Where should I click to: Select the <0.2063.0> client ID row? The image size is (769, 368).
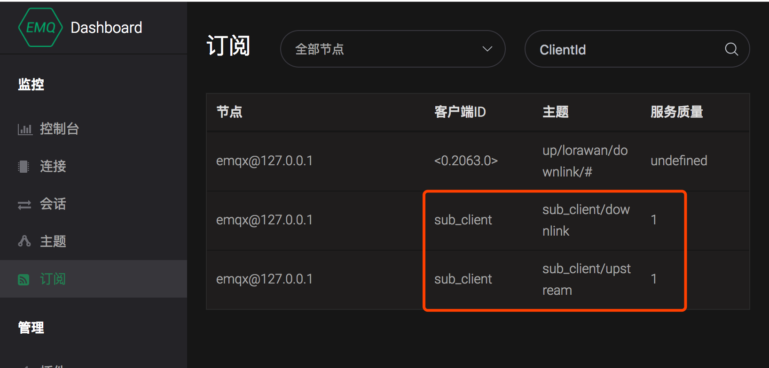point(466,160)
